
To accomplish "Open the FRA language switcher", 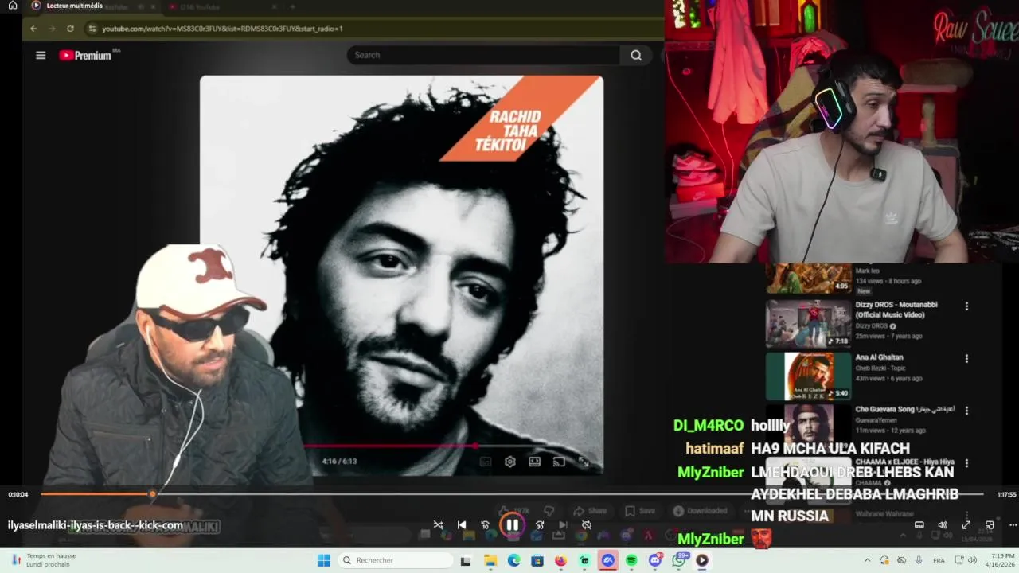I will pyautogui.click(x=939, y=560).
